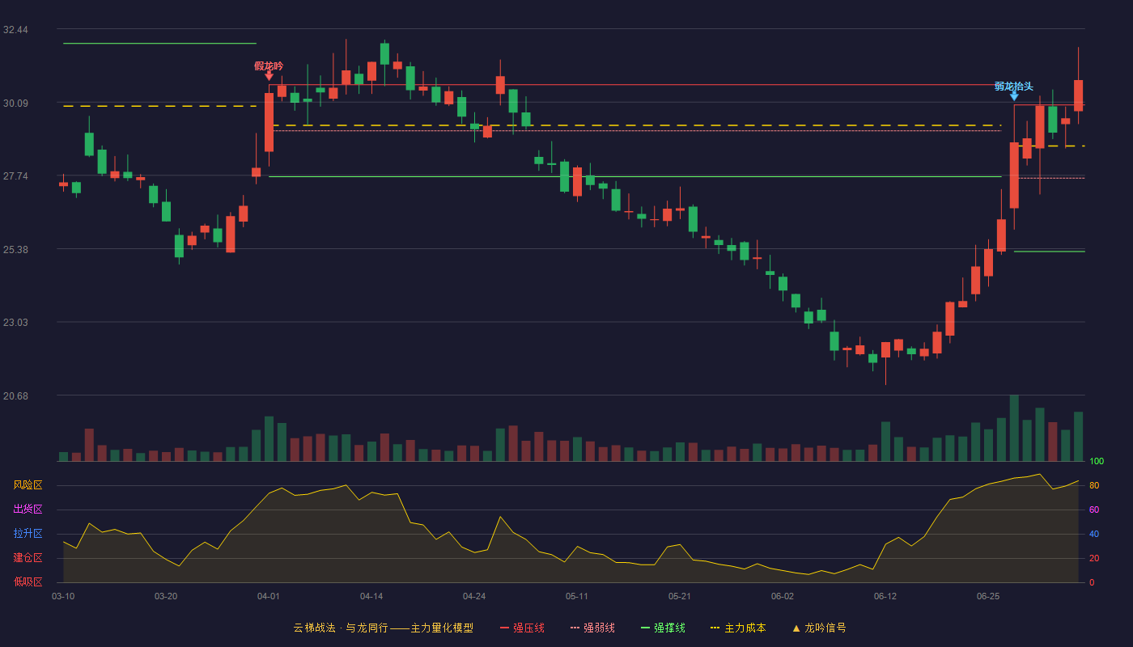Click the last red candlestick on the right
The image size is (1133, 647).
point(1078,95)
